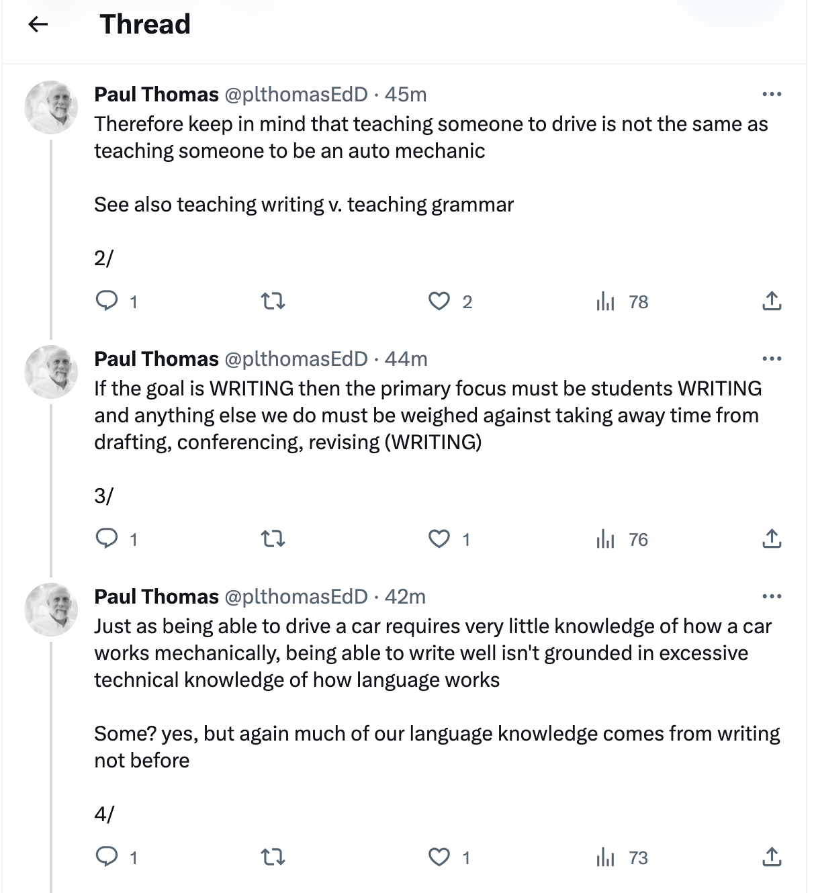The image size is (814, 893).
Task: Click Paul Thomas avatar on 44m tweet
Action: point(52,372)
